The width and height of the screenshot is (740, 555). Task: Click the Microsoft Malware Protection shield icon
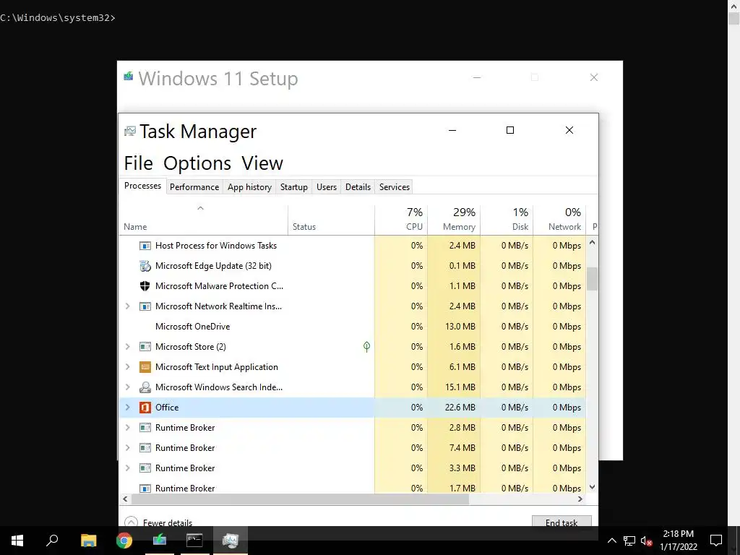(x=145, y=286)
